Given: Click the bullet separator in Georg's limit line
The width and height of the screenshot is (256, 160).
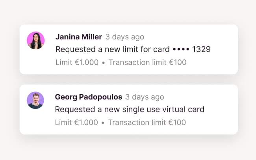Looking at the screenshot, I should click(x=103, y=123).
